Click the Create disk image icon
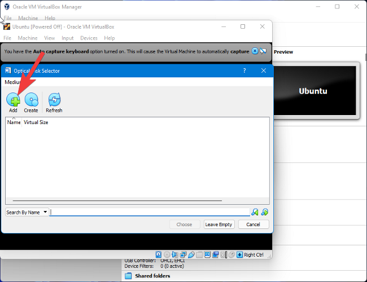The height and width of the screenshot is (282, 367). point(31,100)
